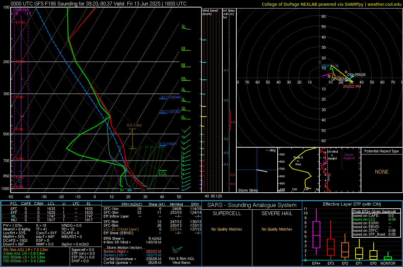Click the SFC parcel row label
Screen dimensions: 403x267
pyautogui.click(x=14, y=209)
